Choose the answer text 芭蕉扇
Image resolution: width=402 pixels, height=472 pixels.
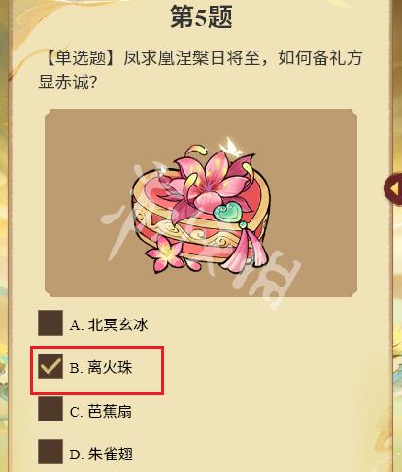pos(110,411)
